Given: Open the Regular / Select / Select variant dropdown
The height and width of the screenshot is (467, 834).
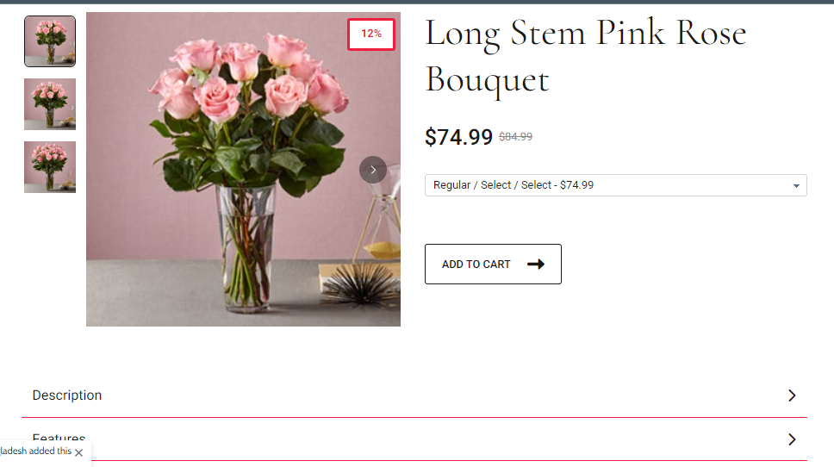Looking at the screenshot, I should tap(615, 185).
